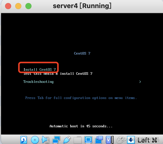Choose the Troubleshooting menu entry

[x=38, y=82]
